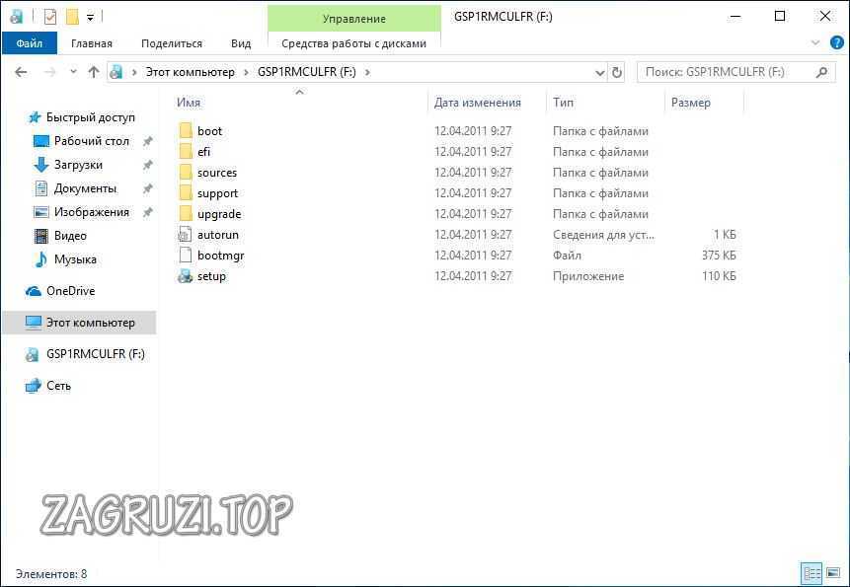Open Музыка in the sidebar

(x=75, y=259)
